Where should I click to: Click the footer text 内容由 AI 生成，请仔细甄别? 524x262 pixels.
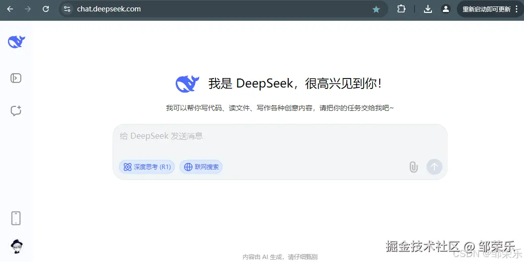coord(280,257)
